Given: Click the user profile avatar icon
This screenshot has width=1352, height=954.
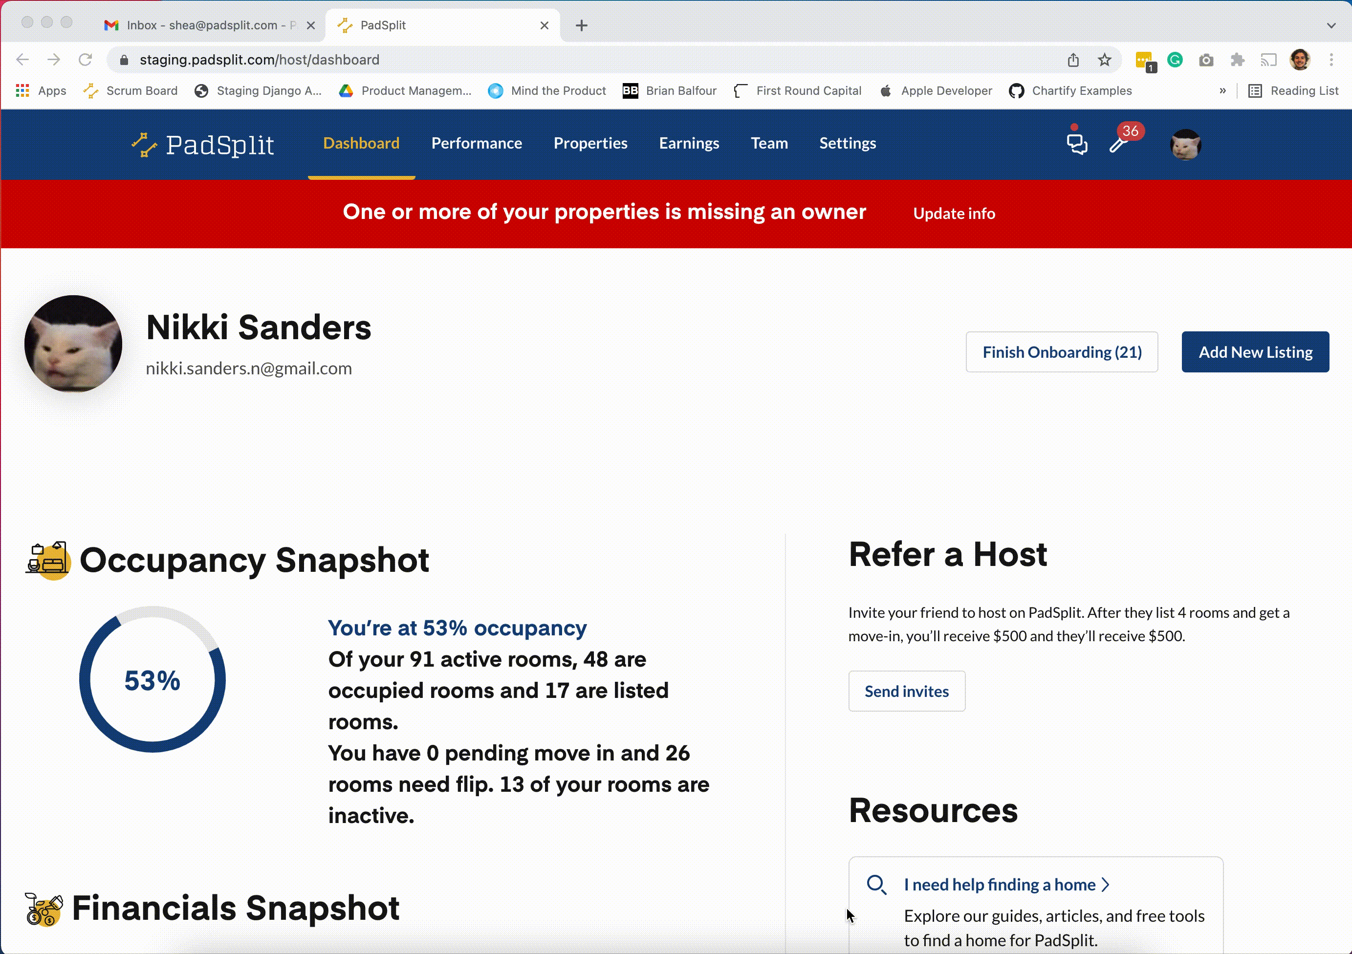Looking at the screenshot, I should pos(1186,144).
